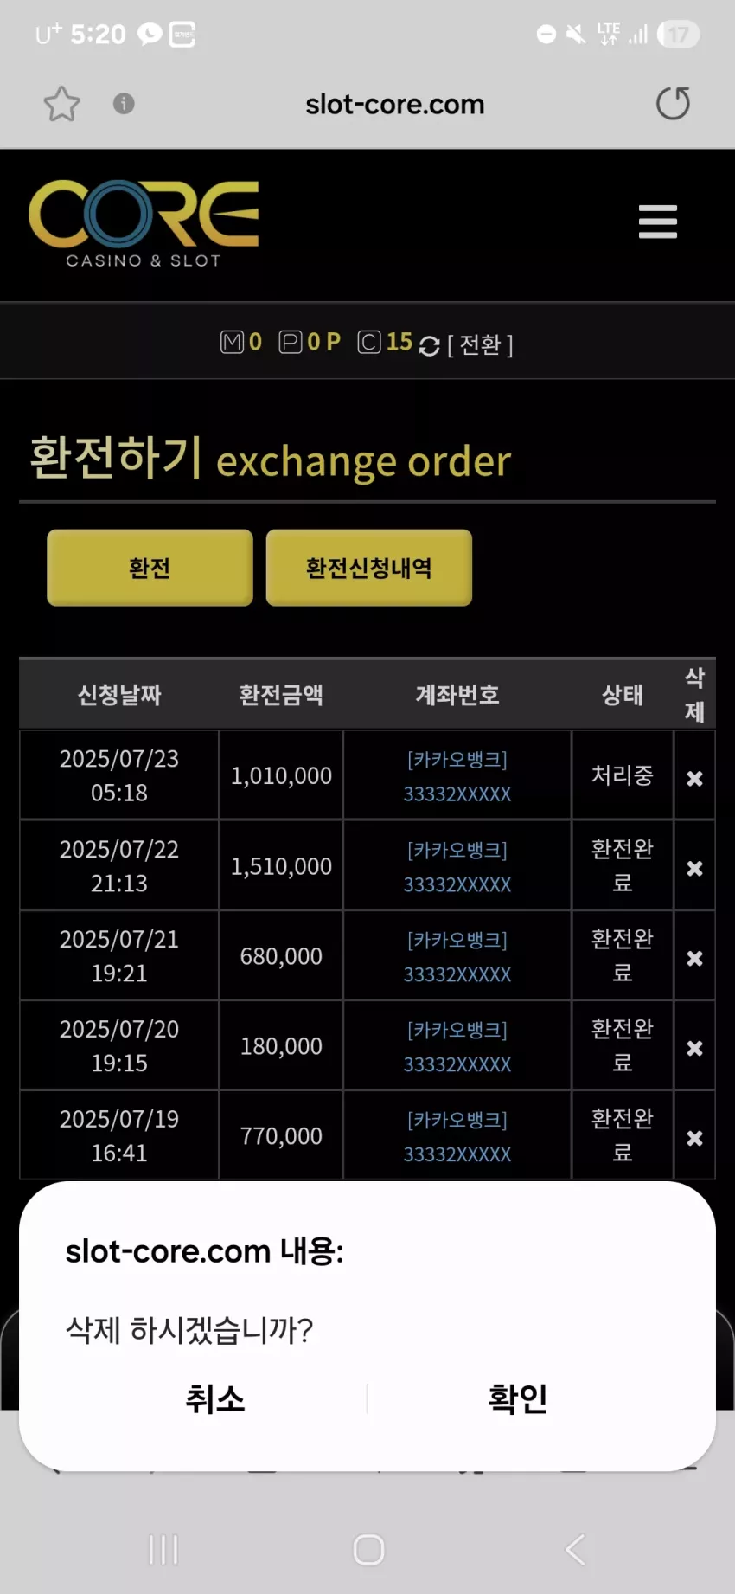Confirm deletion with 확인 button
This screenshot has width=735, height=1594.
pyautogui.click(x=517, y=1398)
